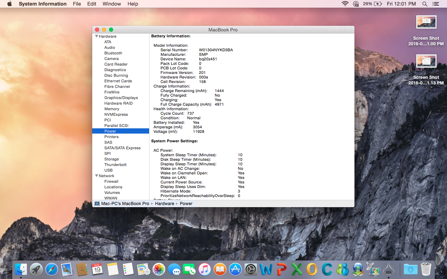Click the Voltage value 11928
The width and height of the screenshot is (447, 279).
(x=198, y=131)
